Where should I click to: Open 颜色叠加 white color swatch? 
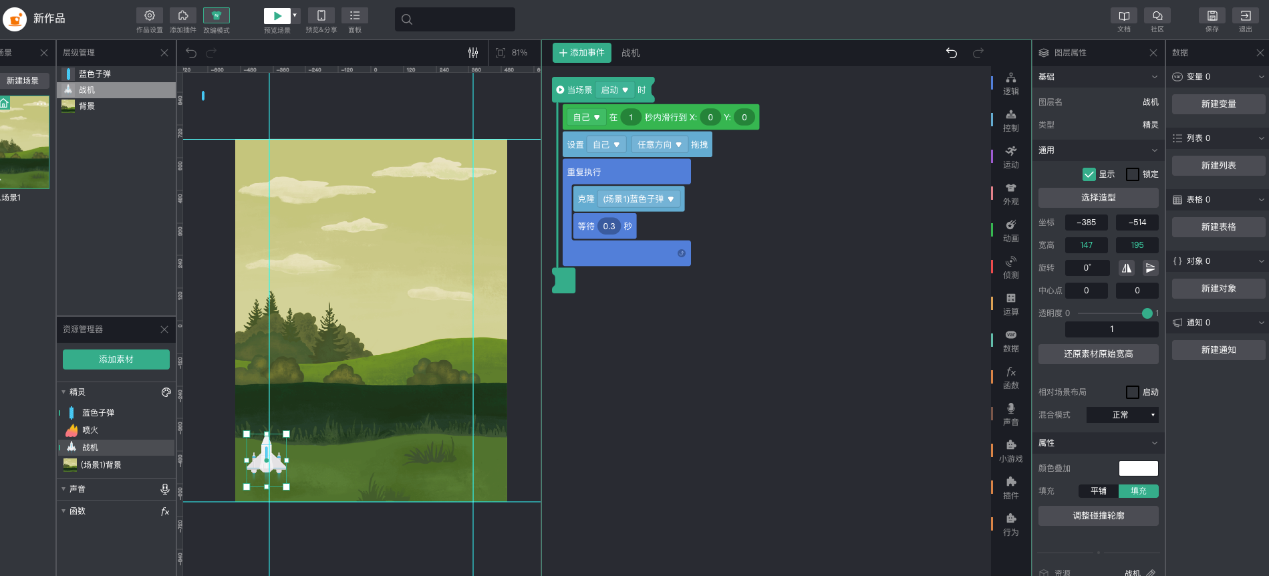coord(1139,468)
